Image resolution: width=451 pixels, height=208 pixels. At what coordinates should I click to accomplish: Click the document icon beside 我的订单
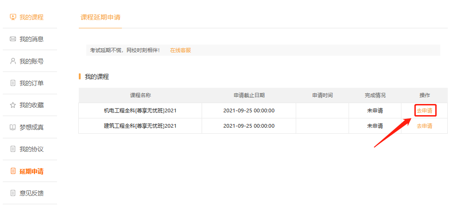click(13, 83)
